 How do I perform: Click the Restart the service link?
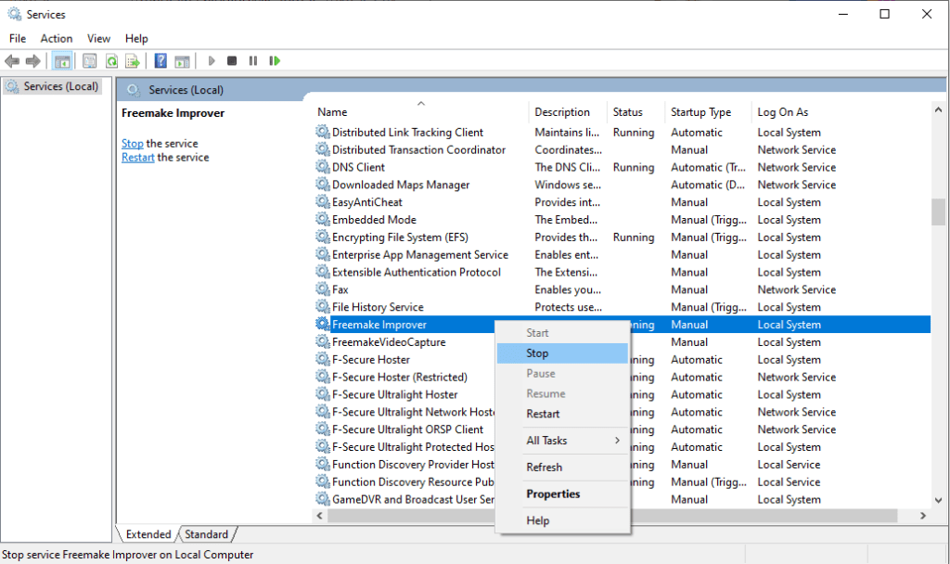click(137, 158)
